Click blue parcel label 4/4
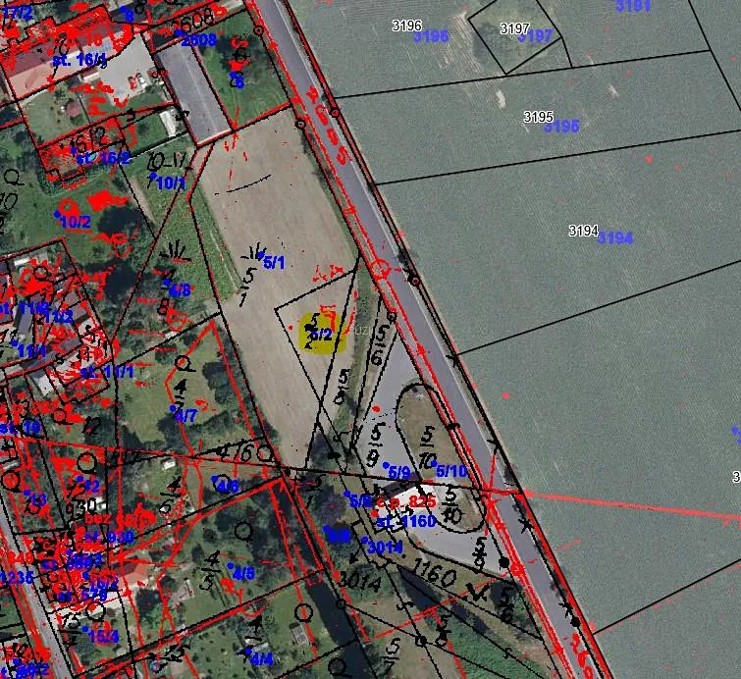Screen dimensions: 741x679 click(261, 659)
